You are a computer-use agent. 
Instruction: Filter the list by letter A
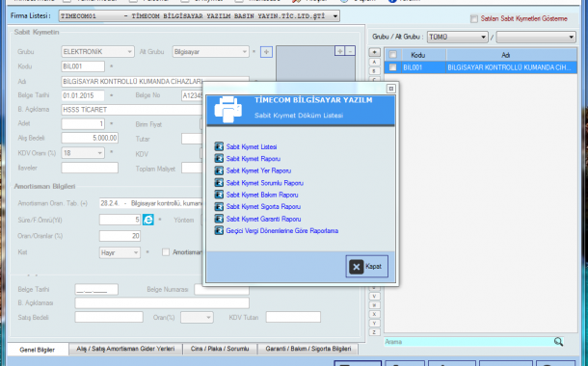coord(374,62)
